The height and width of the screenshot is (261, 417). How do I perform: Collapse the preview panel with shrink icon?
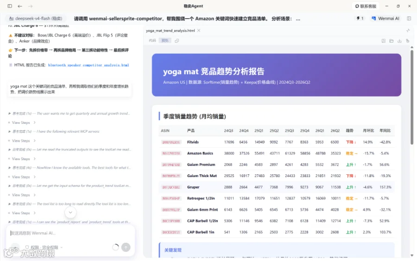[408, 31]
